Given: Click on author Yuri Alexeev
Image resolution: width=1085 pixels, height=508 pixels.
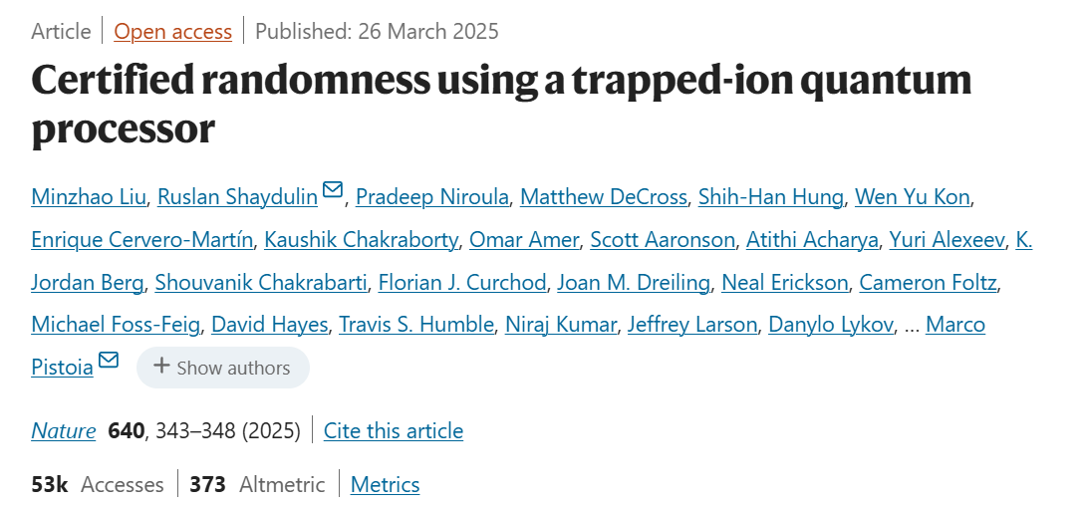Looking at the screenshot, I should [945, 239].
